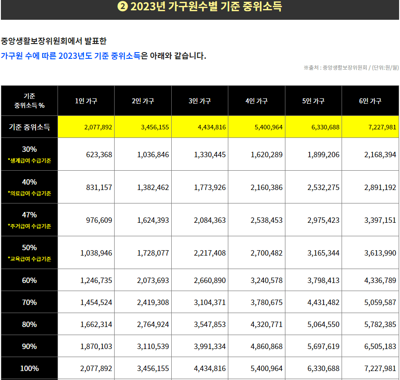Image resolution: width=400 pixels, height=380 pixels.
Task: Click the 6인 가구 column header
Action: pyautogui.click(x=370, y=101)
